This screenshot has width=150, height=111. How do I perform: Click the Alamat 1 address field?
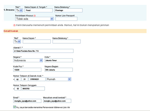43,51
